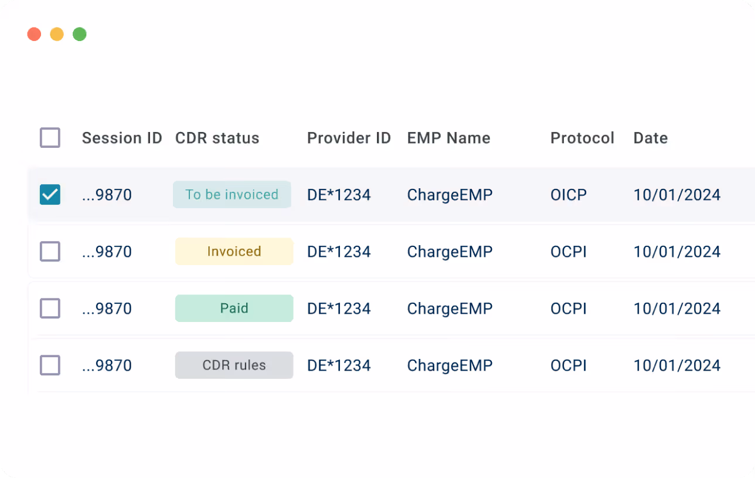Check the checkbox on the 'Invoiced' row

point(50,251)
